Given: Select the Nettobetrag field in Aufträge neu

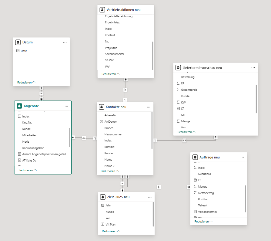Looking at the screenshot, I should 206,193.
